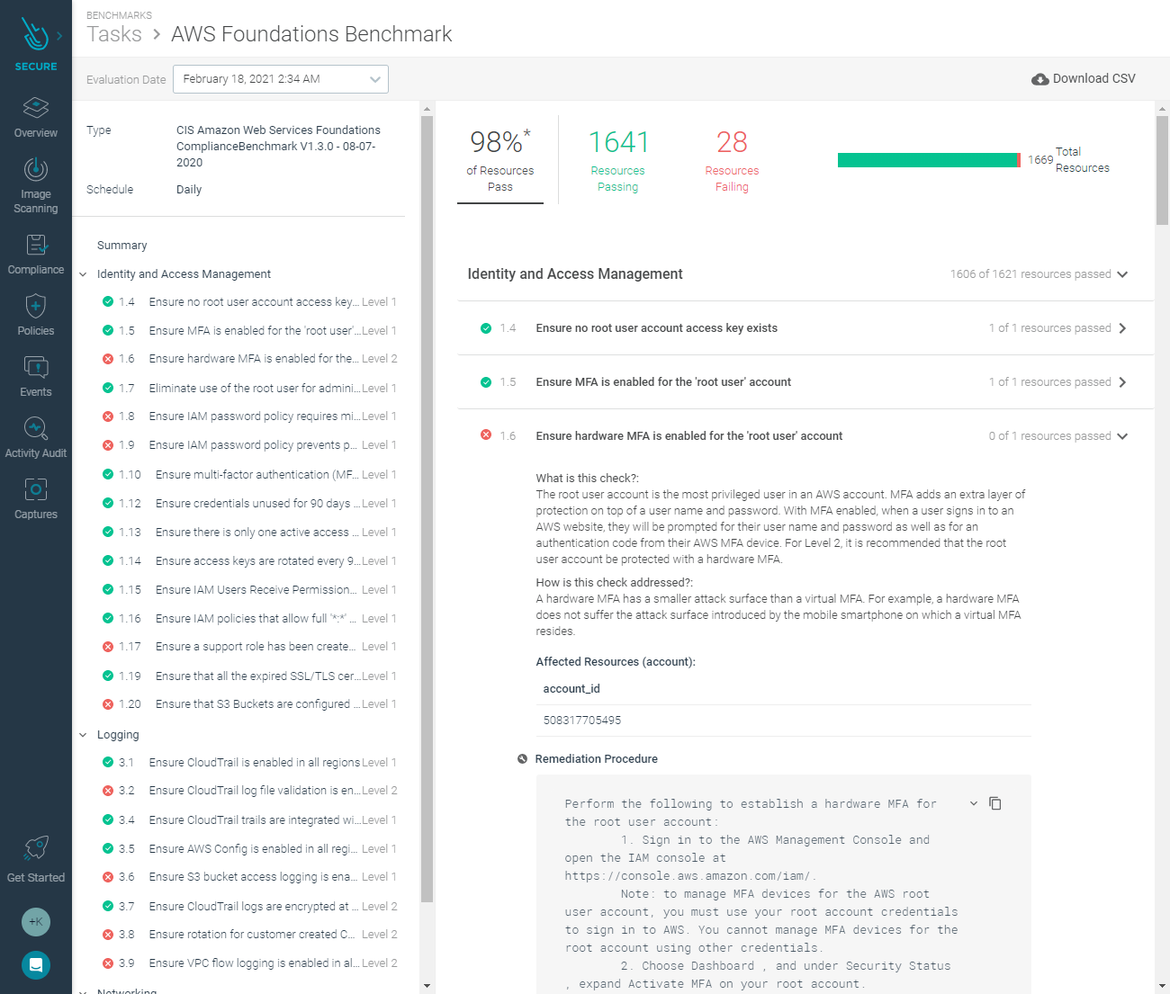Open the Activity Audit section
The height and width of the screenshot is (994, 1170).
[x=36, y=438]
